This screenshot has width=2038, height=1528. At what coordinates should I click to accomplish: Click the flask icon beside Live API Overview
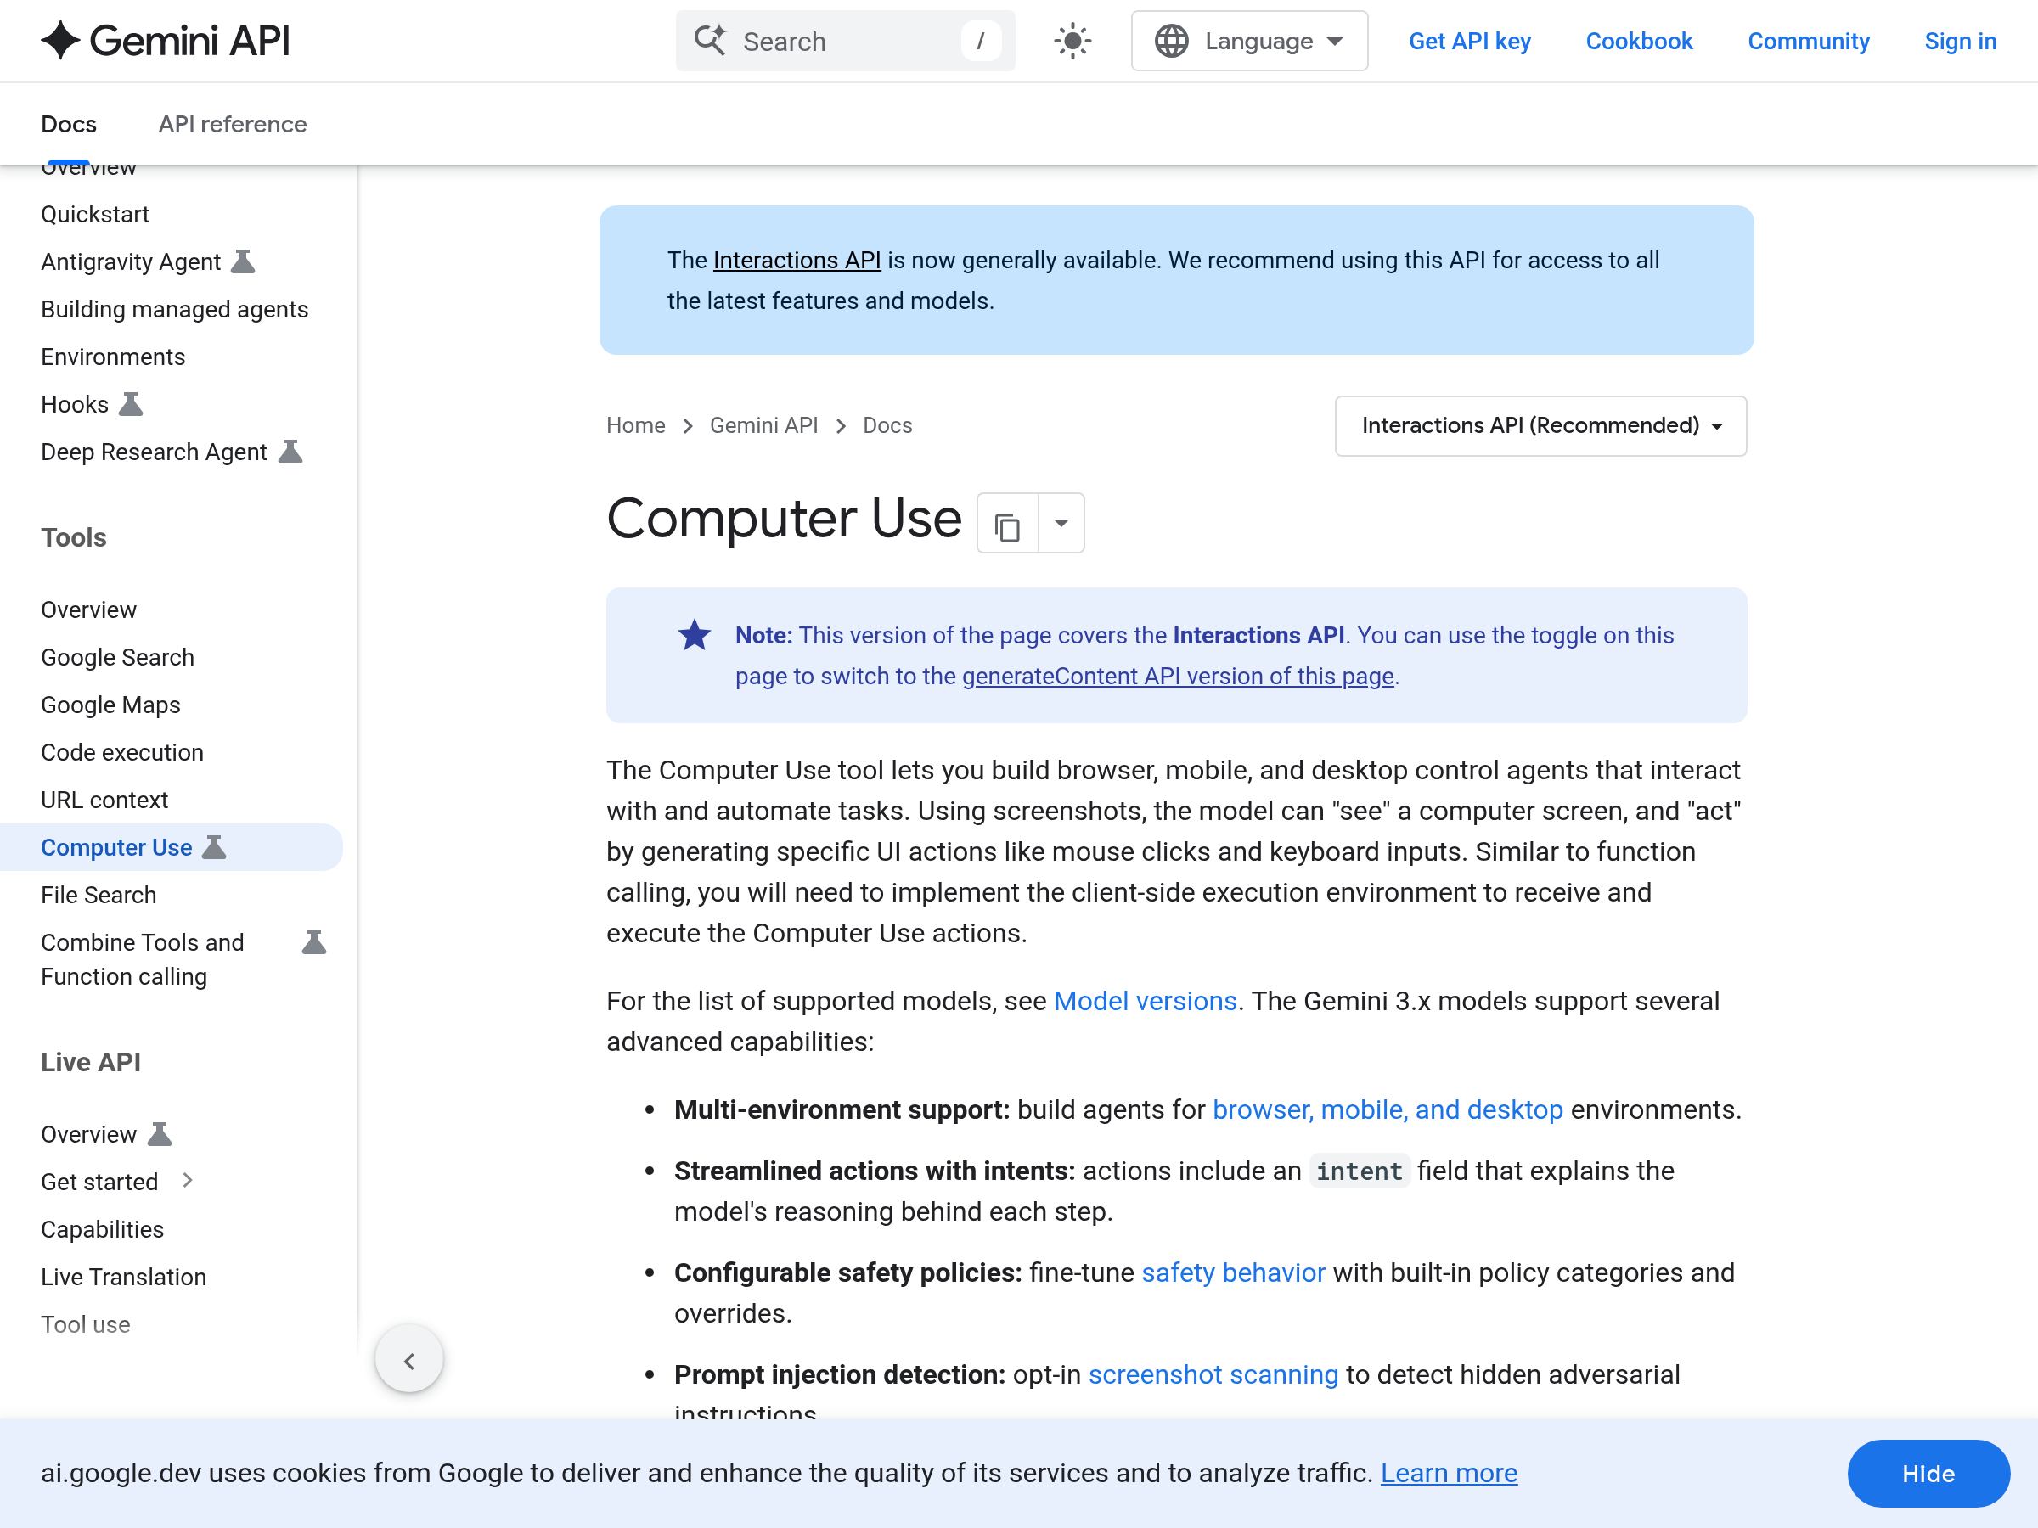click(160, 1134)
